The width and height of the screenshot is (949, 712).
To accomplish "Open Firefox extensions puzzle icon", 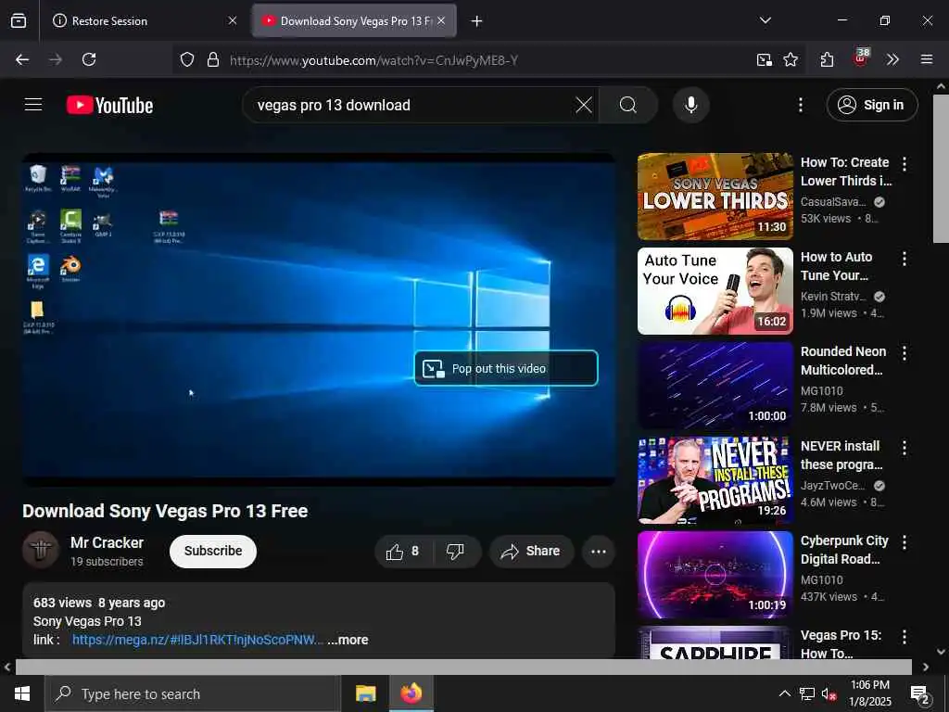I will (827, 59).
